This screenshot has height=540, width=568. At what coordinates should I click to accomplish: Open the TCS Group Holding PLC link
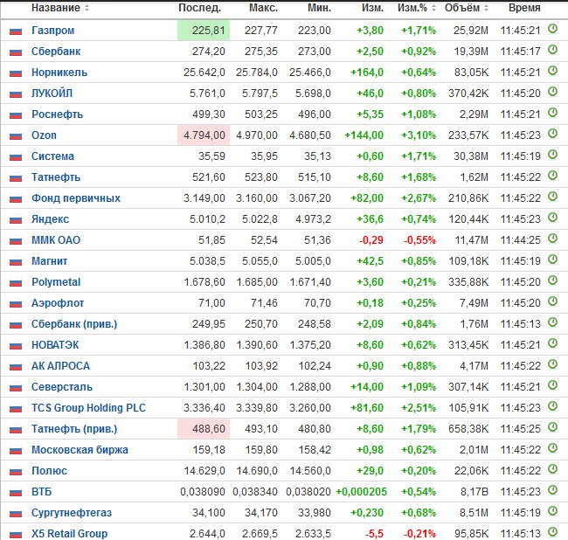tap(88, 408)
